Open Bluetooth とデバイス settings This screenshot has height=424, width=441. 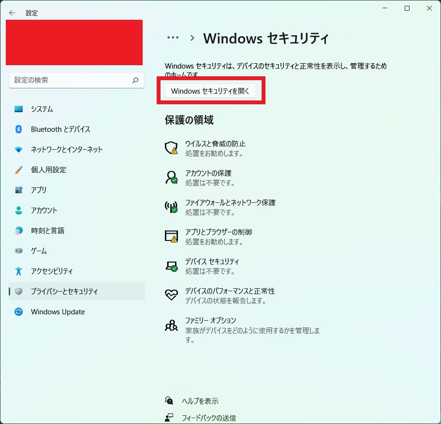(77, 129)
